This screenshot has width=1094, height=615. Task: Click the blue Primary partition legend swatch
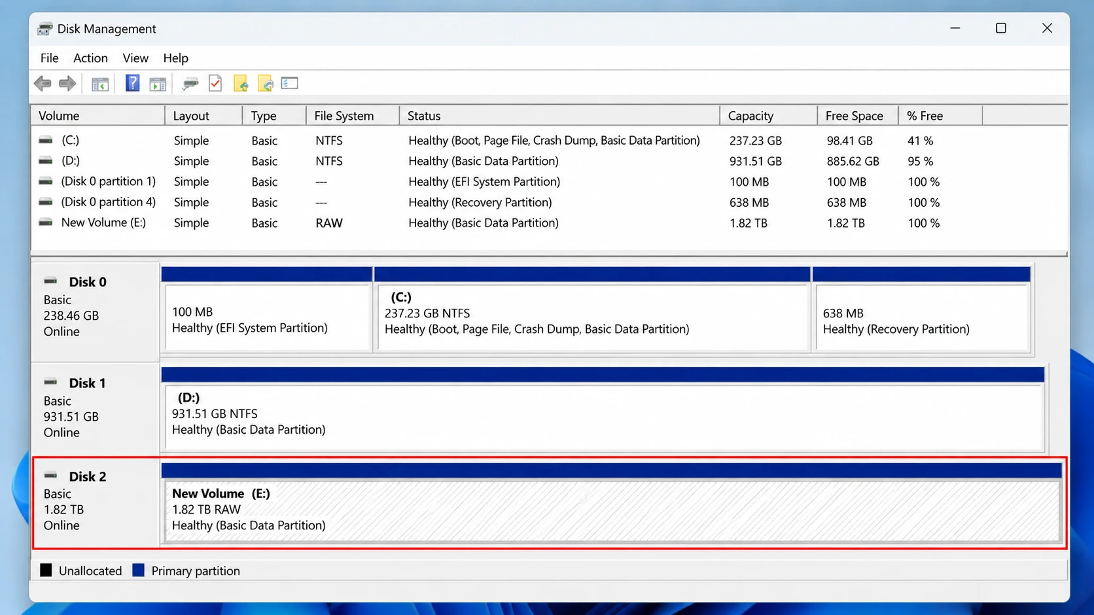click(138, 571)
